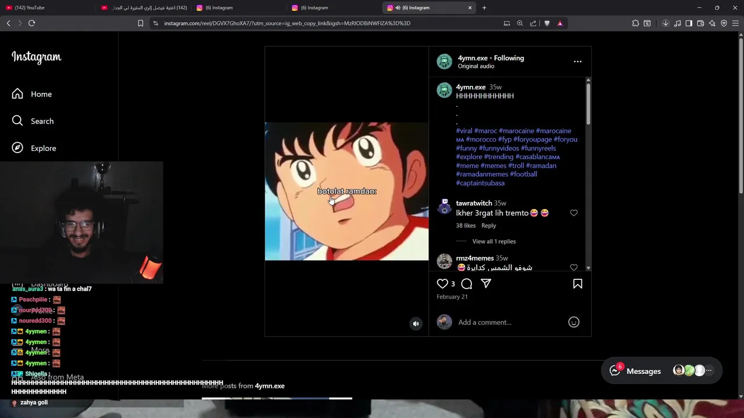Viewport: 744px width, 418px height.
Task: Click the #ramadanmemes hashtag
Action: 482,174
